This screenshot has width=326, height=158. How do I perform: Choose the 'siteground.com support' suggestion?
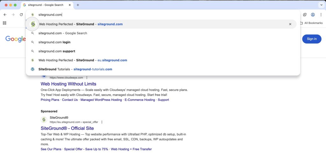[x=161, y=51]
